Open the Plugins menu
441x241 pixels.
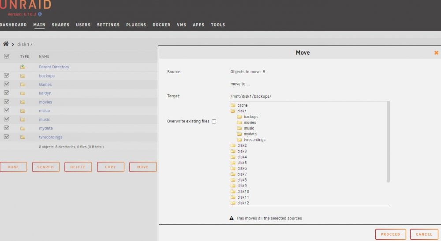[x=136, y=25]
